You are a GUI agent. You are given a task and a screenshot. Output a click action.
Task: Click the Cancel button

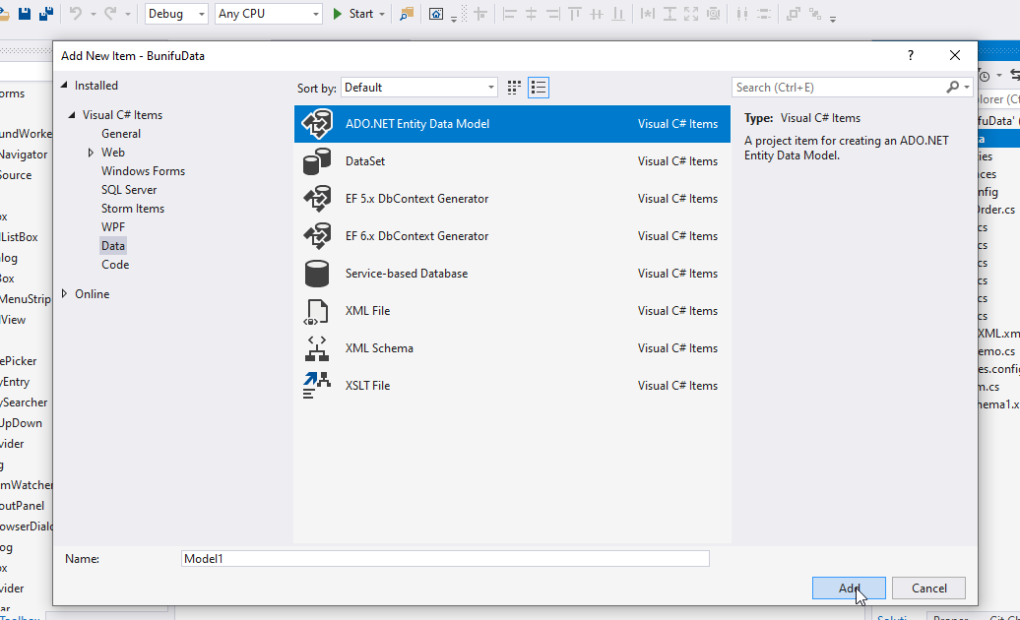coord(929,589)
